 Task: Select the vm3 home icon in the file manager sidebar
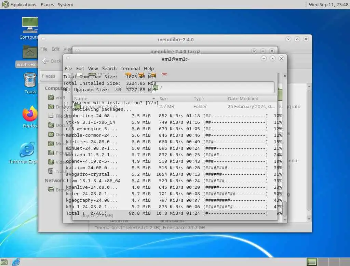(x=51, y=97)
